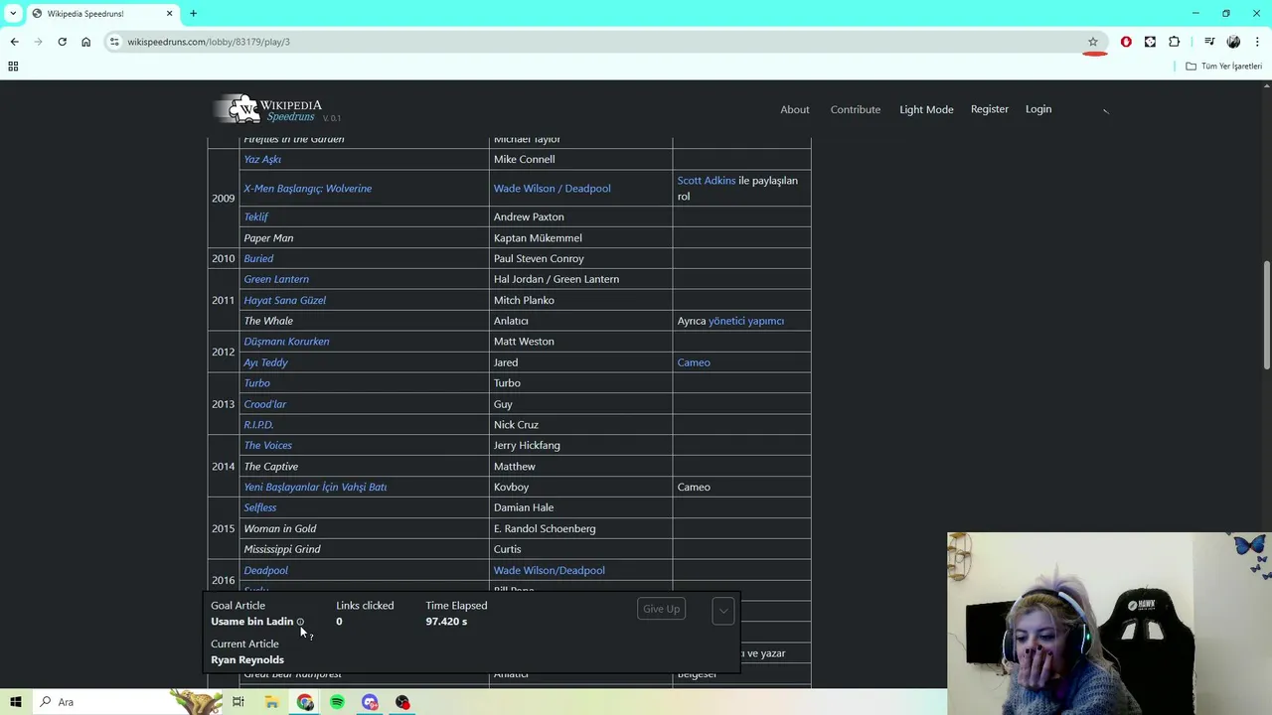Open the Deadpool 2016 film link
The width and height of the screenshot is (1272, 715).
coord(266,570)
